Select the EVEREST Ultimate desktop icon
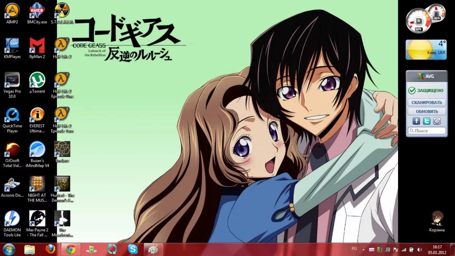 [37, 120]
